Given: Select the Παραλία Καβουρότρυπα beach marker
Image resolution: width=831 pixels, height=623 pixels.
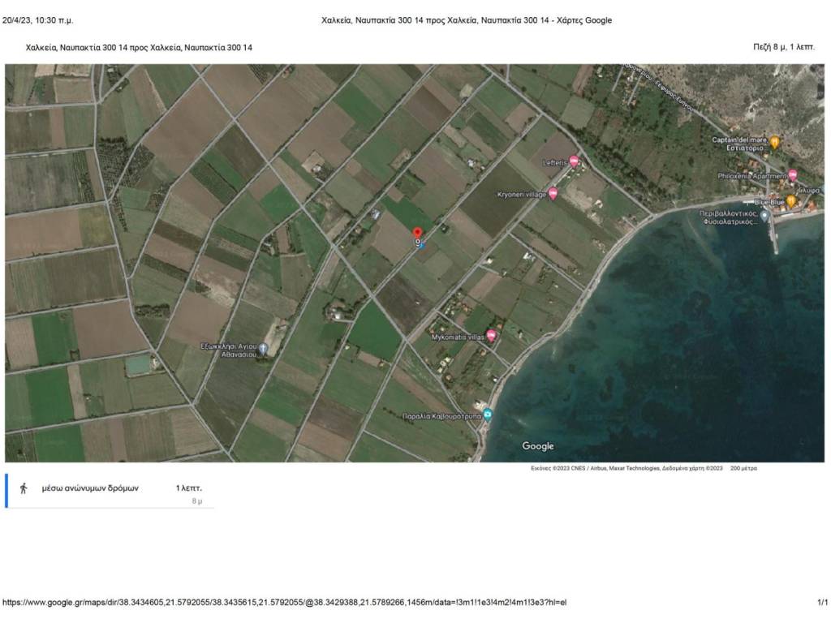Looking at the screenshot, I should coord(488,415).
